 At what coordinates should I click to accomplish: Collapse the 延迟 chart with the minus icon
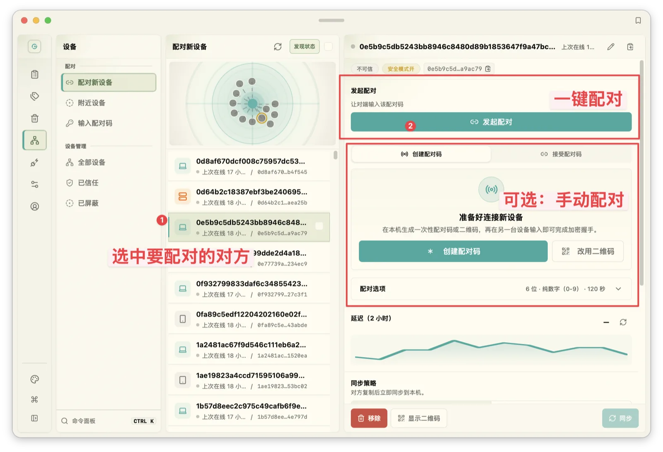606,322
